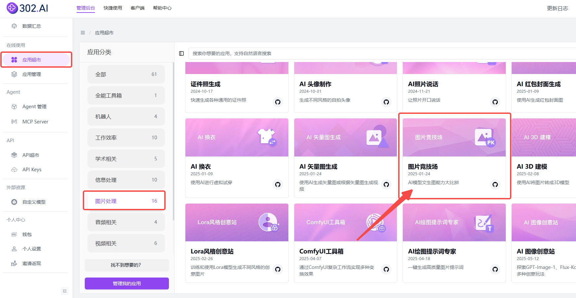Open GitHub icon on AI绘图提示词专家 card
The height and width of the screenshot is (298, 576).
point(495,269)
